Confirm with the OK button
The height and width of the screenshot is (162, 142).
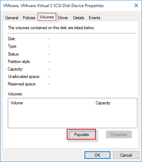97,155
